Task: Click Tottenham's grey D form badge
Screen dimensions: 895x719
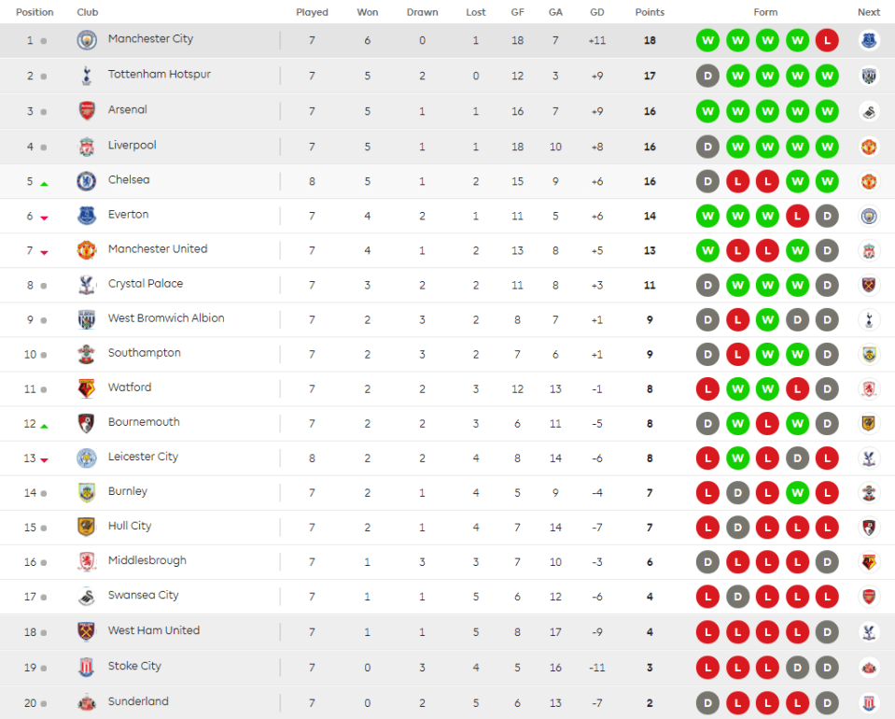Action: (x=707, y=76)
